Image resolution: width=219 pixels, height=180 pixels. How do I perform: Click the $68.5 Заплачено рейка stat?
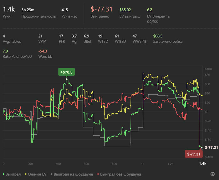(159, 36)
